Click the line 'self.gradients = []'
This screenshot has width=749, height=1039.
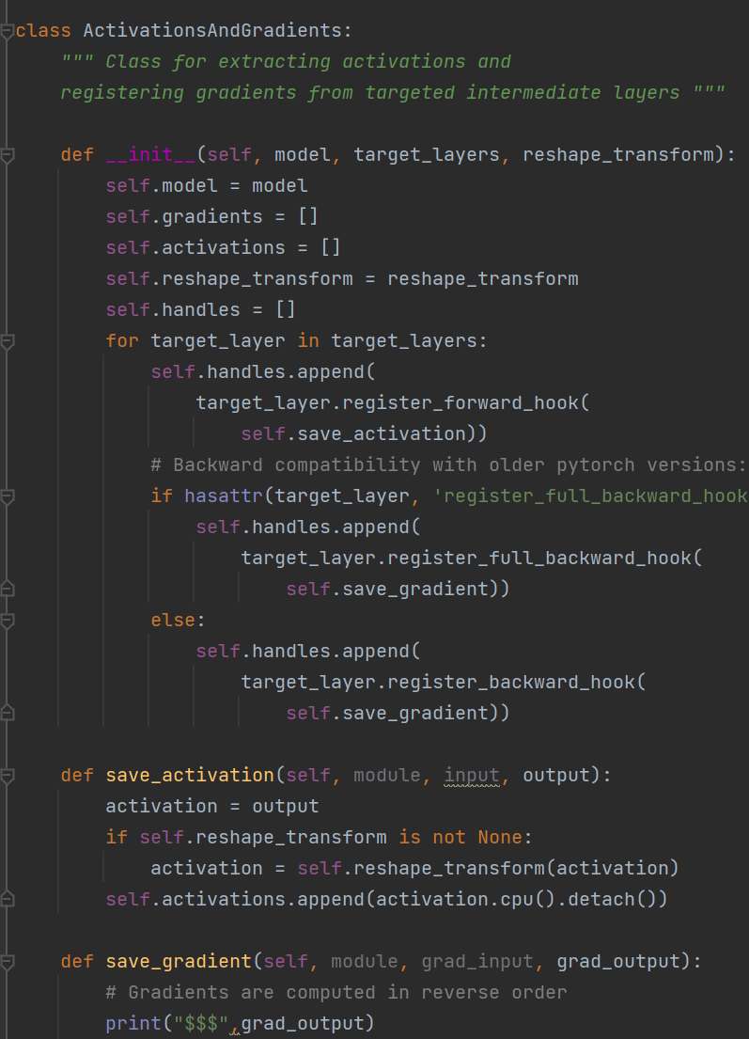click(211, 216)
